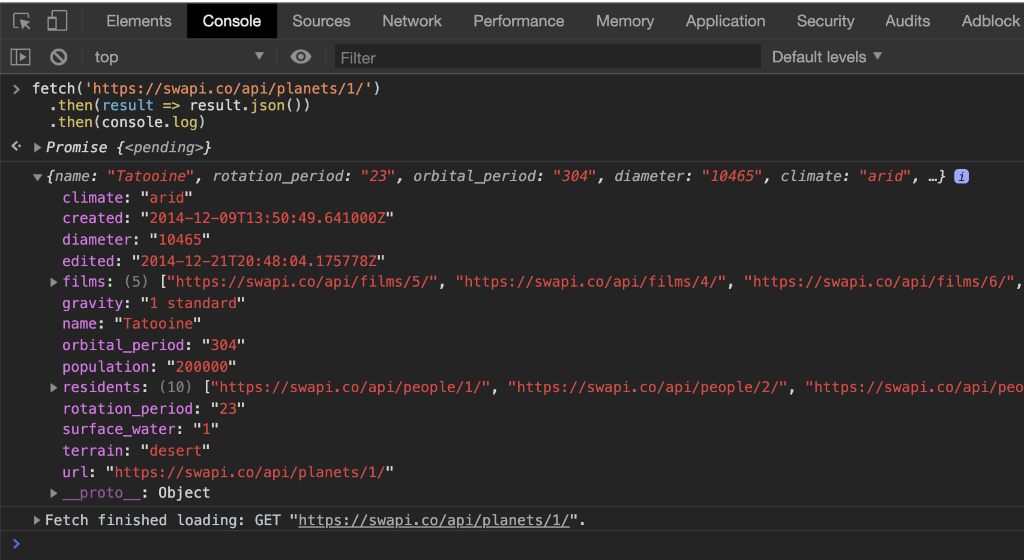Switch to the Elements tab

pyautogui.click(x=139, y=21)
